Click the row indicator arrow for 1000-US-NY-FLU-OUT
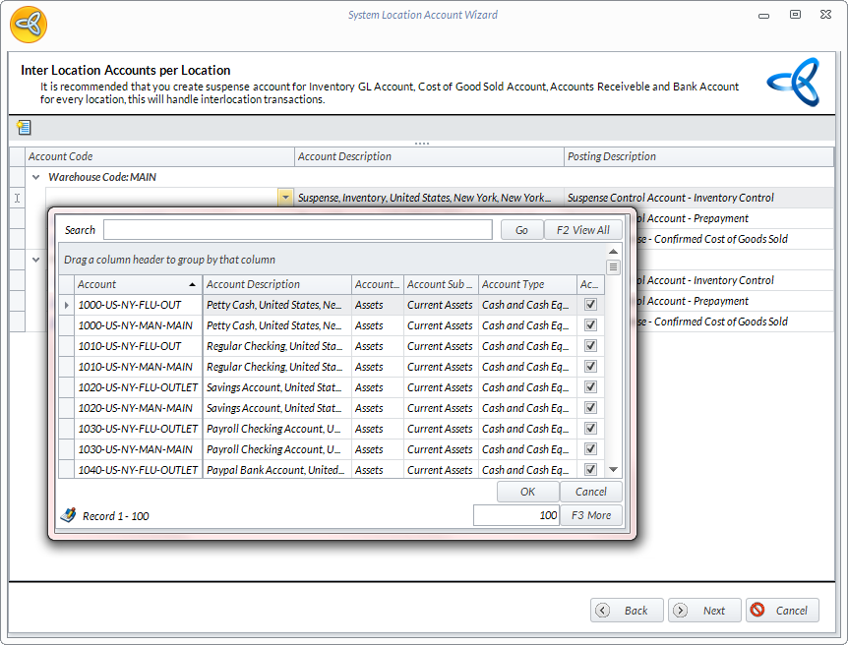 (x=67, y=305)
